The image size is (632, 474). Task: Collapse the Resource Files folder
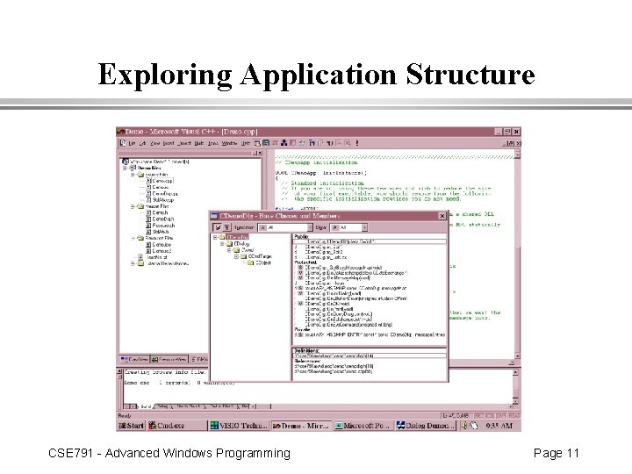click(x=133, y=238)
